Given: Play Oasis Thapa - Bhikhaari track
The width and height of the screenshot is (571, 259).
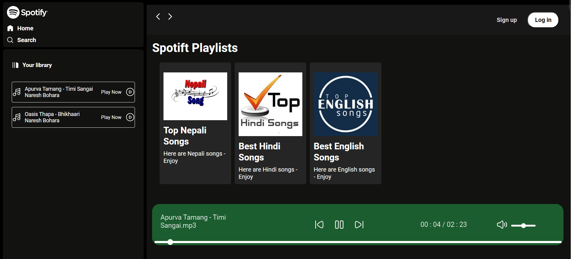Looking at the screenshot, I should point(130,117).
